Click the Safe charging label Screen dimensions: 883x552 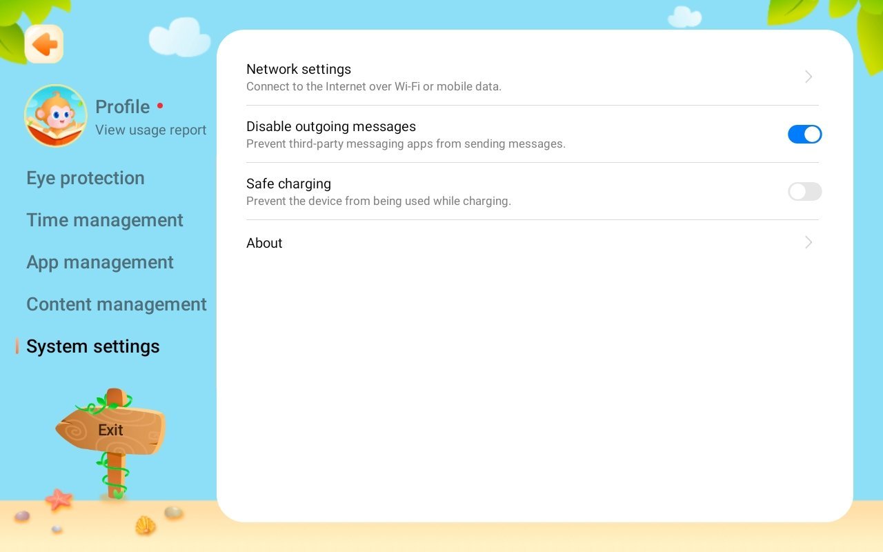coord(288,184)
